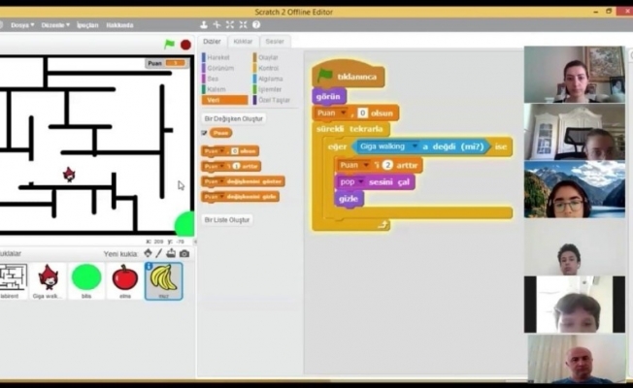Paint a new sprite with the brush icon
This screenshot has height=388, width=633.
[x=159, y=253]
